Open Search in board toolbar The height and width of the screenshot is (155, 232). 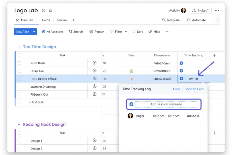(x=76, y=32)
